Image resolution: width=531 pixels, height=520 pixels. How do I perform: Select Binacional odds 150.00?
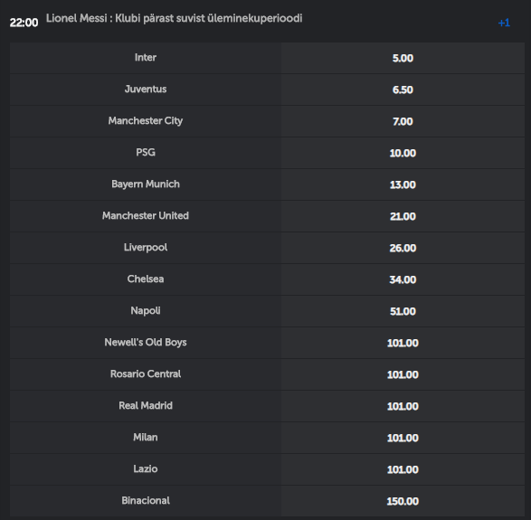(403, 501)
